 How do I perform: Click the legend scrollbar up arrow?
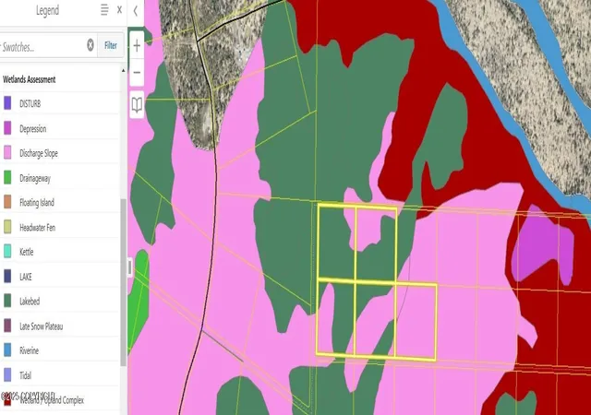coord(123,70)
